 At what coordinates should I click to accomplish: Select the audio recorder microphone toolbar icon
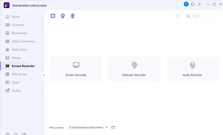point(72,16)
